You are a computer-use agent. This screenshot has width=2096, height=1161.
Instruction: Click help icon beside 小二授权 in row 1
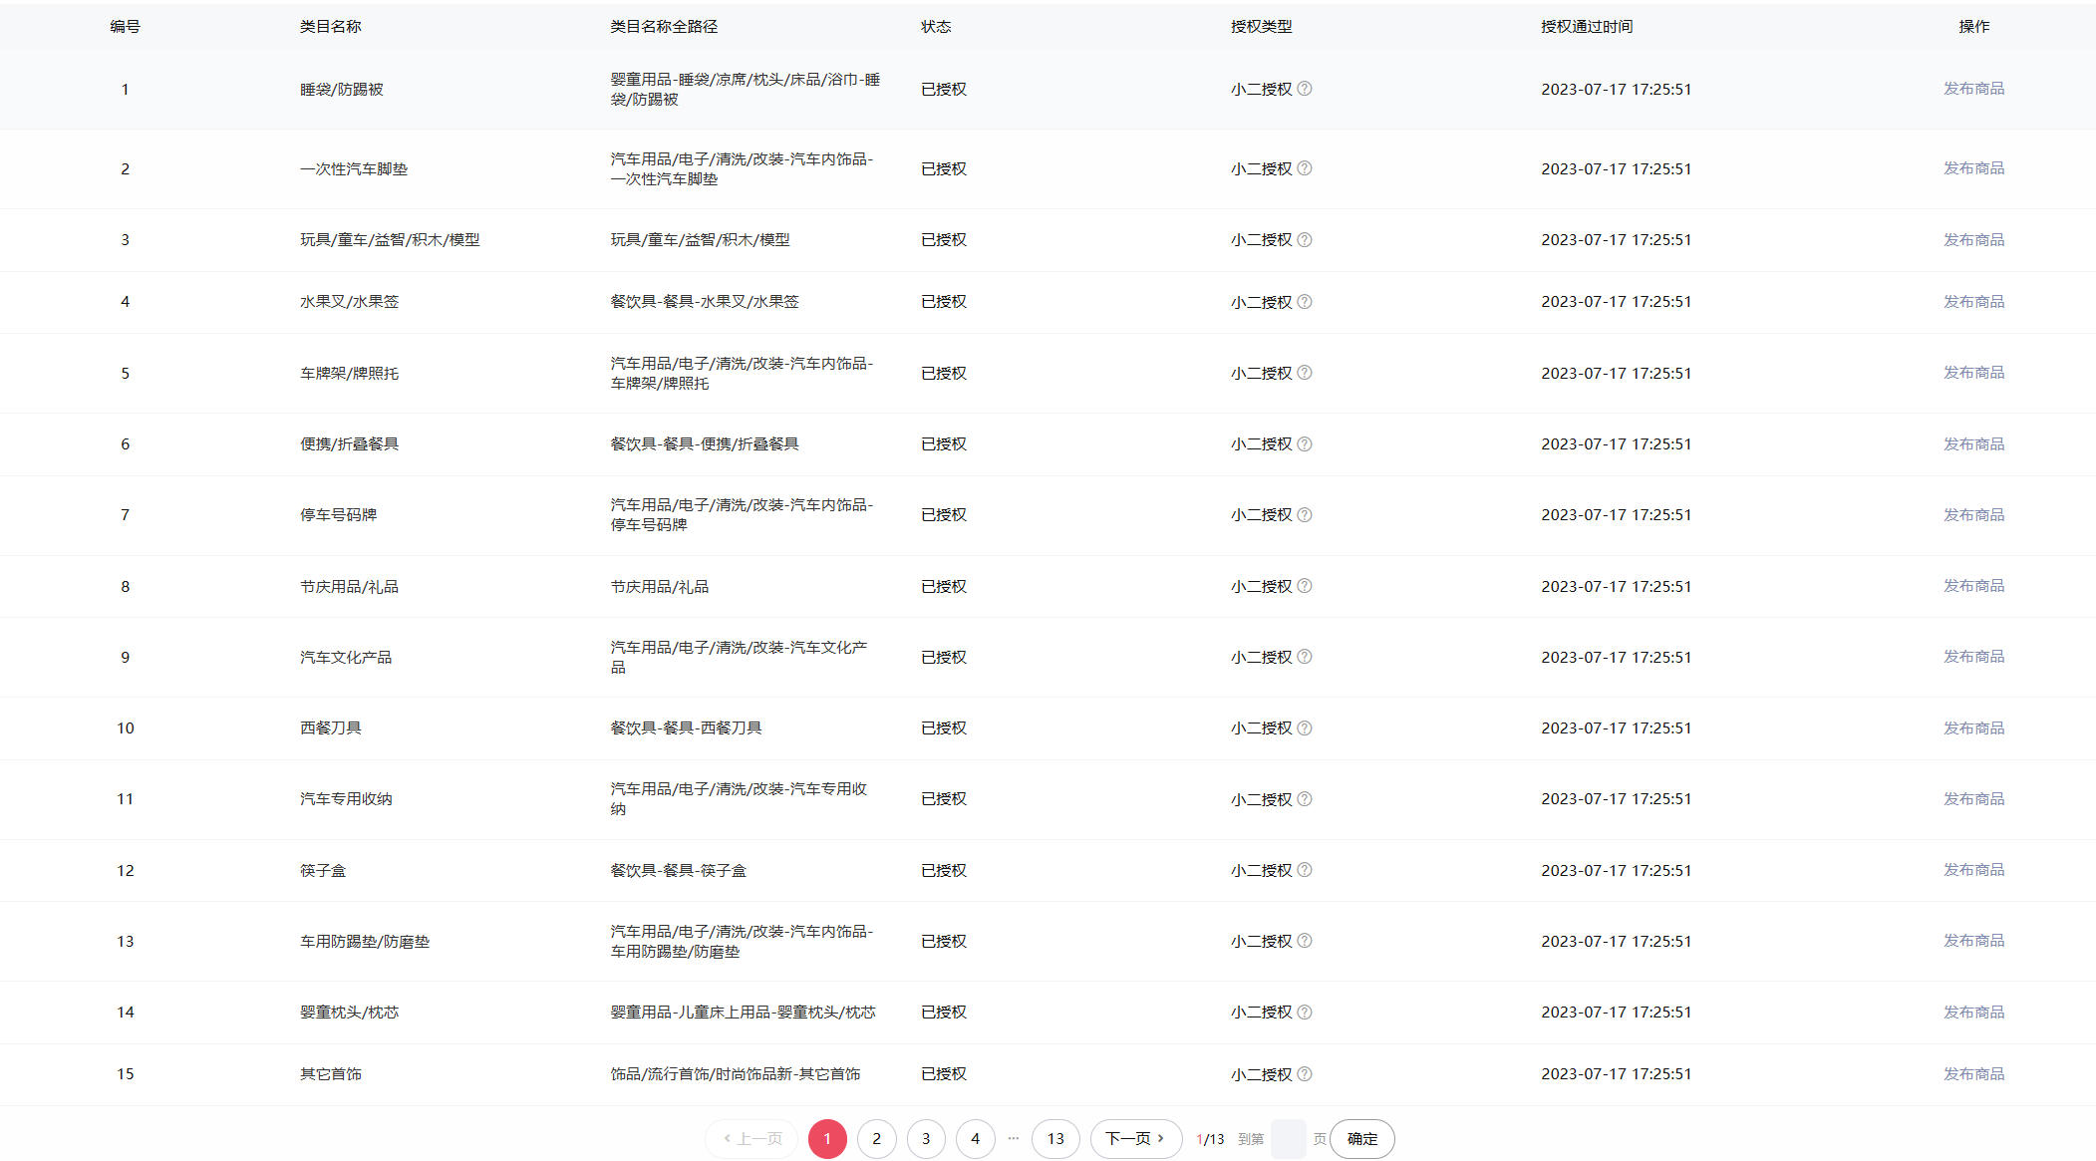coord(1305,89)
